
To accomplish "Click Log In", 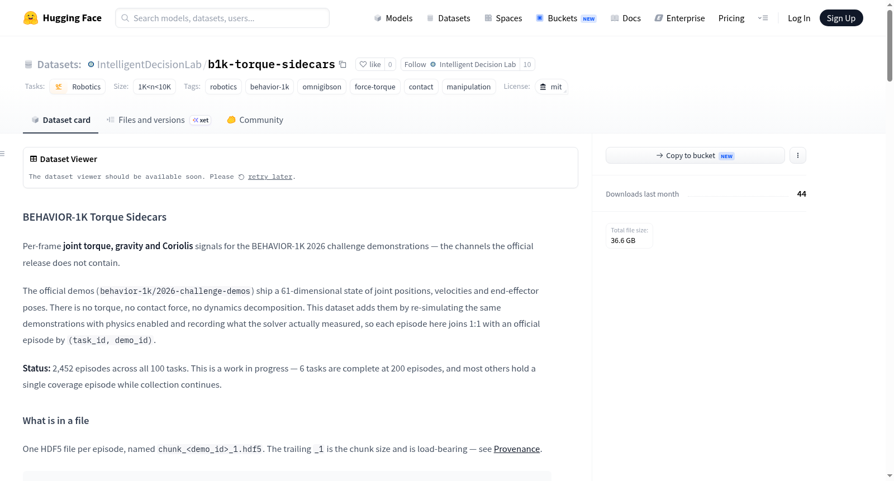I will click(x=799, y=18).
